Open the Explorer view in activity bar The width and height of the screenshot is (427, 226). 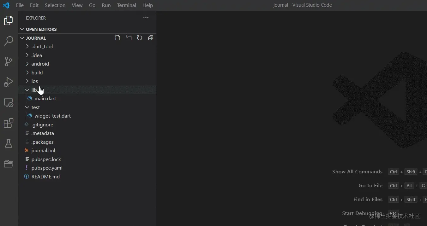click(x=9, y=20)
